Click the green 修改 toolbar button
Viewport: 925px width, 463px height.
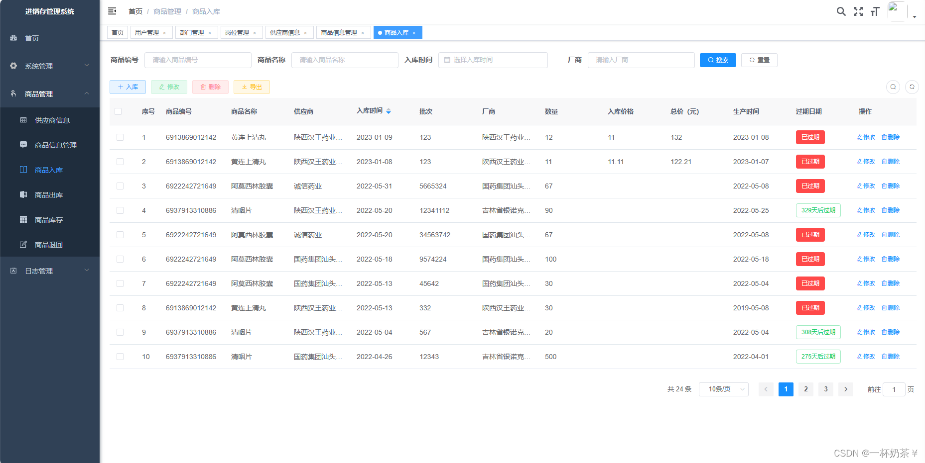(169, 87)
